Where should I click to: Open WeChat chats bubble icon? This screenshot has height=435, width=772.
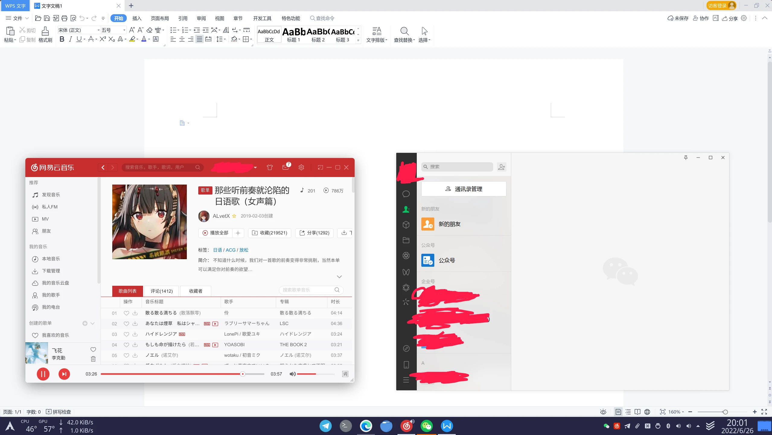[406, 194]
